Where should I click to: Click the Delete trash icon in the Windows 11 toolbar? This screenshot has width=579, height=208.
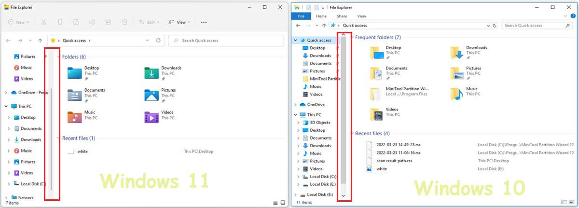click(x=124, y=22)
